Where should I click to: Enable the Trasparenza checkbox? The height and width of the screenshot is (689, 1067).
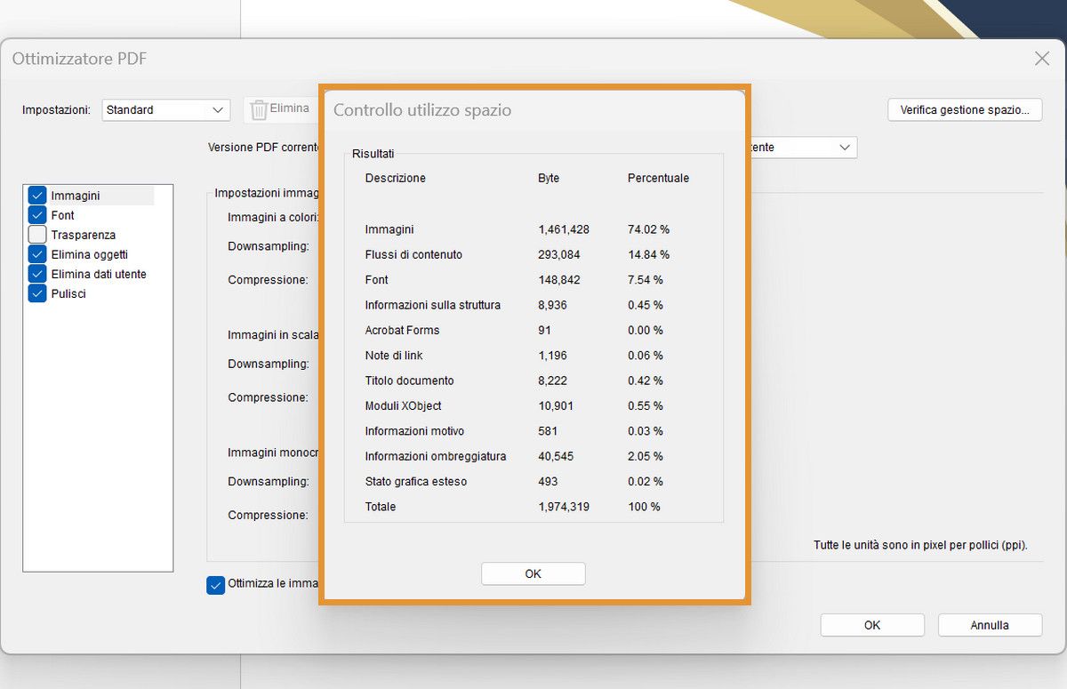tap(36, 235)
